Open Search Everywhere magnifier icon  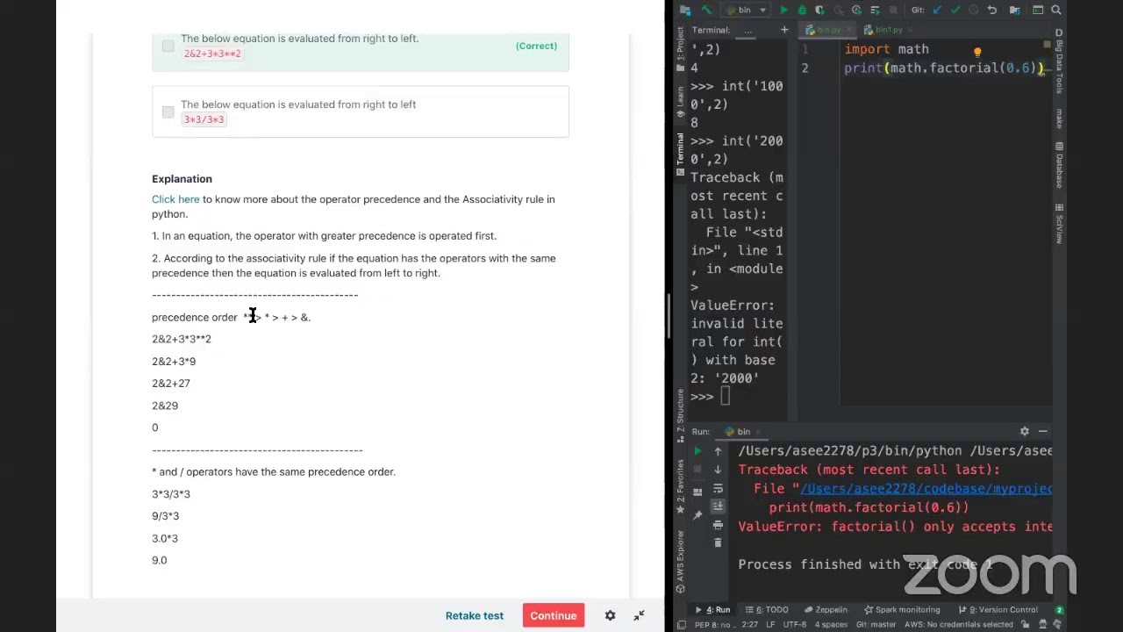[1056, 10]
